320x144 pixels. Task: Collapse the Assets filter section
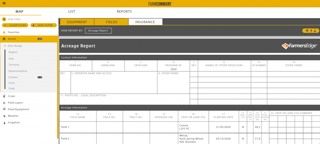pyautogui.click(x=28, y=39)
